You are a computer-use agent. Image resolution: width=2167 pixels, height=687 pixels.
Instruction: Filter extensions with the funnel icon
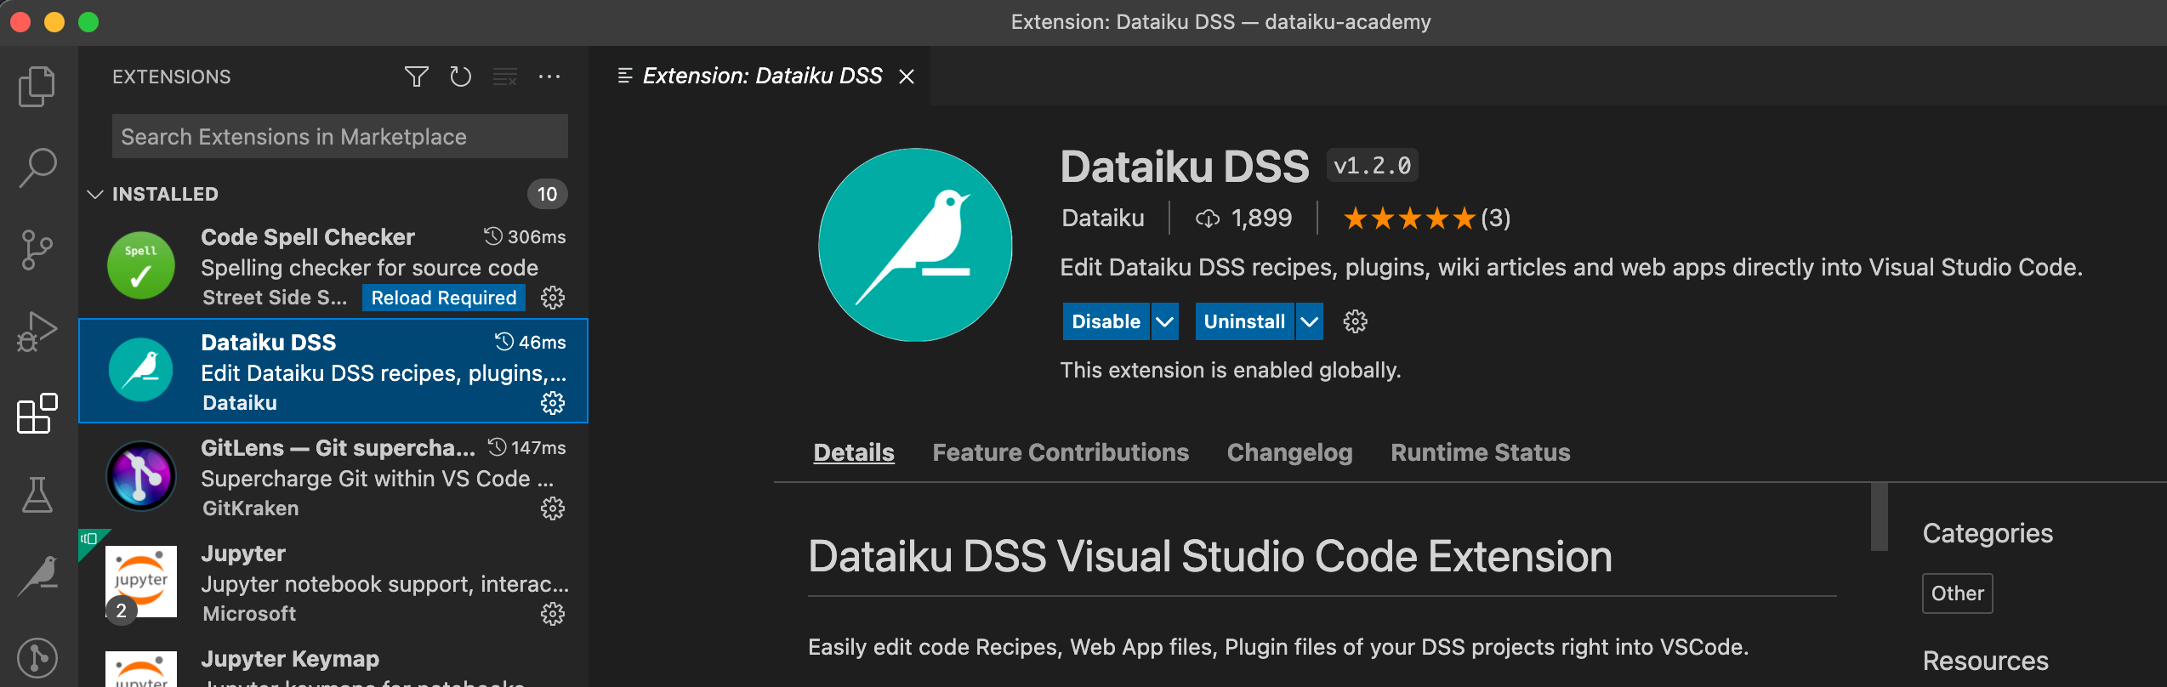tap(416, 77)
